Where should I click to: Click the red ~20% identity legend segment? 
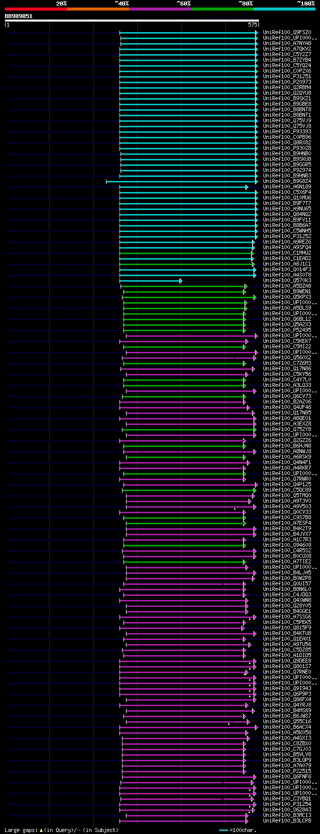[35, 9]
